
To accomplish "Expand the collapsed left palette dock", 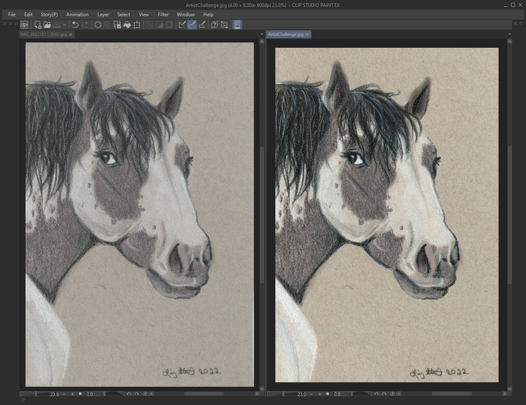I will coord(5,24).
